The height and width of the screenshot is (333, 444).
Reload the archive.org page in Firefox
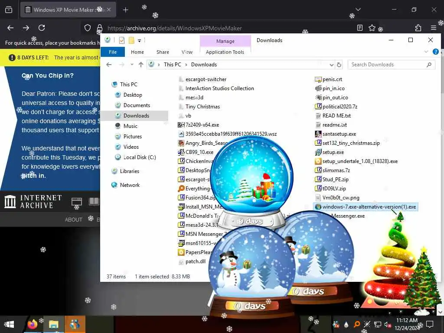pyautogui.click(x=42, y=28)
